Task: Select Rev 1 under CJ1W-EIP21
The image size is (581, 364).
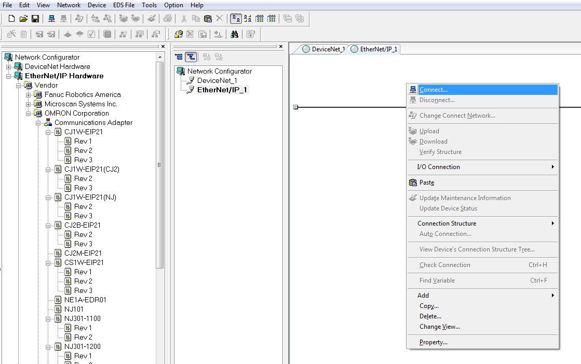Action: click(83, 142)
